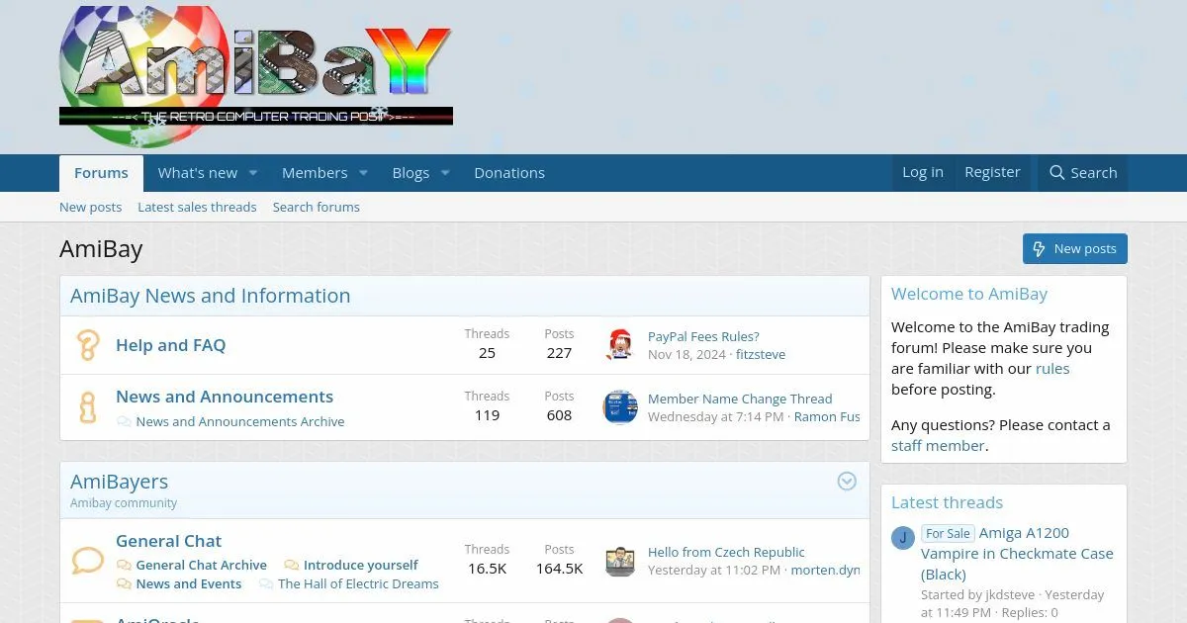
Task: Click the Hall of Electric Dreams bubble icon
Action: [x=266, y=583]
